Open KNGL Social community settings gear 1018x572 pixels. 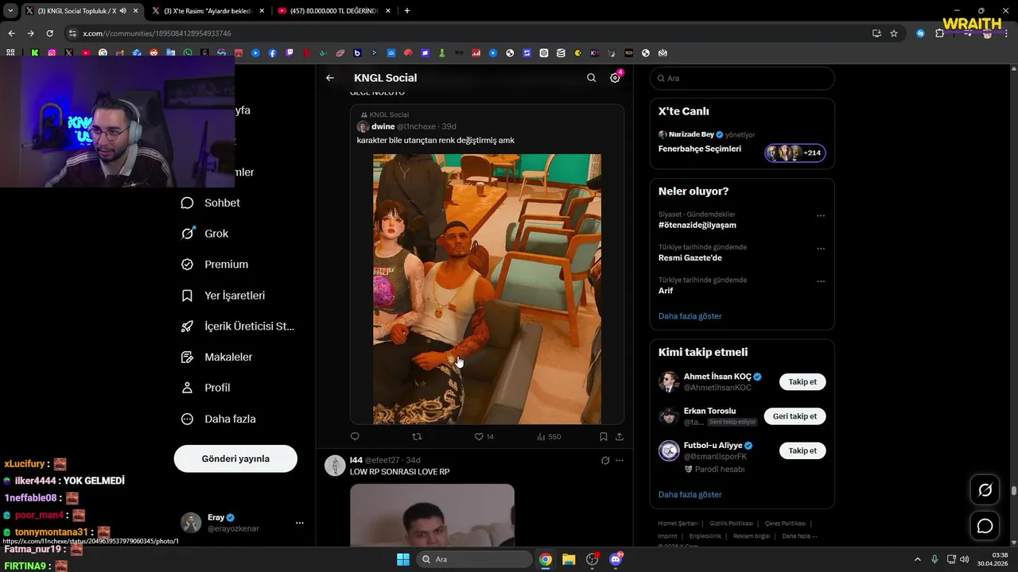(615, 78)
